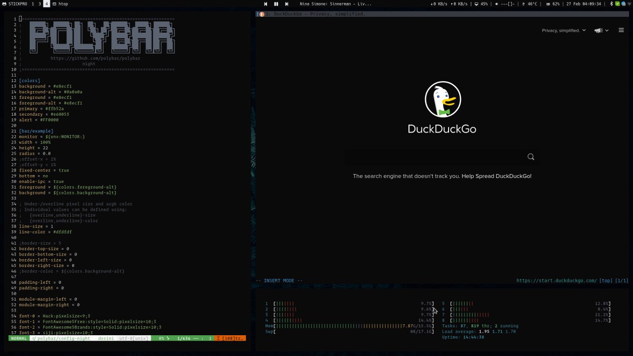Click the green checkmark tray icon
The width and height of the screenshot is (633, 356).
618,4
